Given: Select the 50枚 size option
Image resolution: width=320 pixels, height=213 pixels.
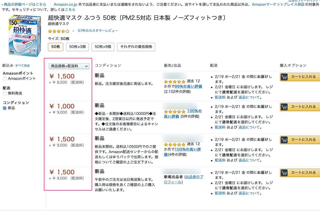Looking at the screenshot, I should (x=55, y=47).
